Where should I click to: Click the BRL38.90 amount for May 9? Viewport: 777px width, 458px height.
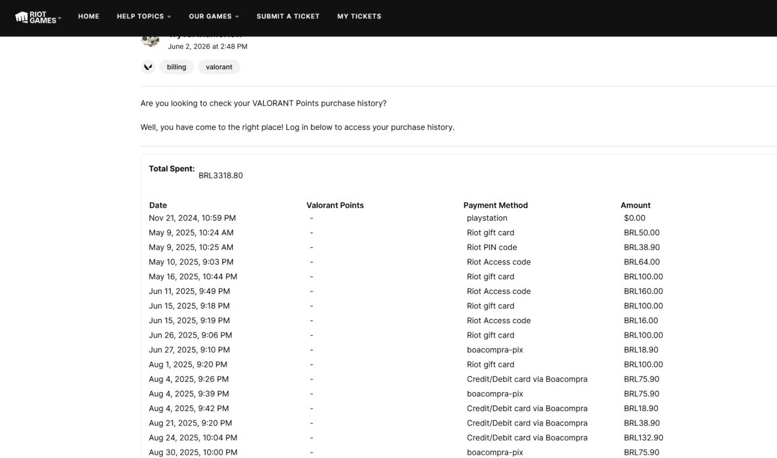coord(642,247)
